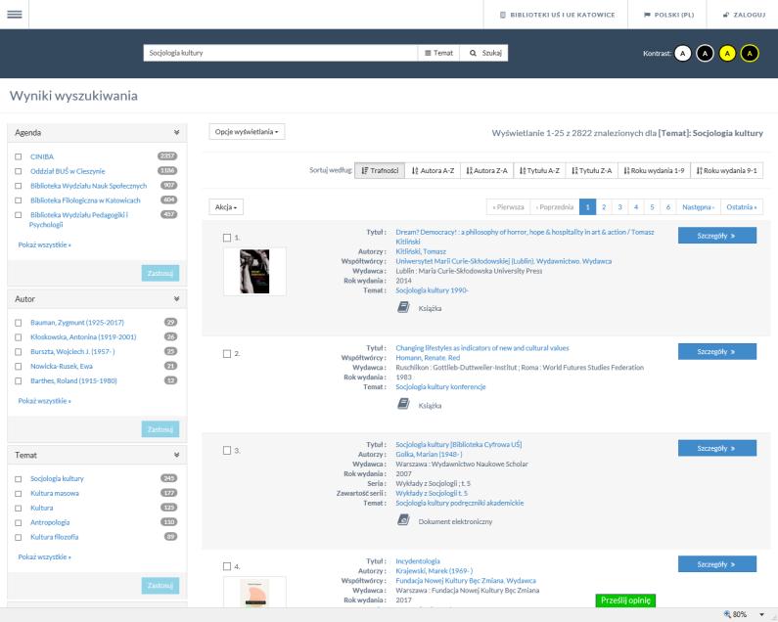This screenshot has height=622, width=778.
Task: Open zoom percentage dropdown arrow
Action: point(761,614)
